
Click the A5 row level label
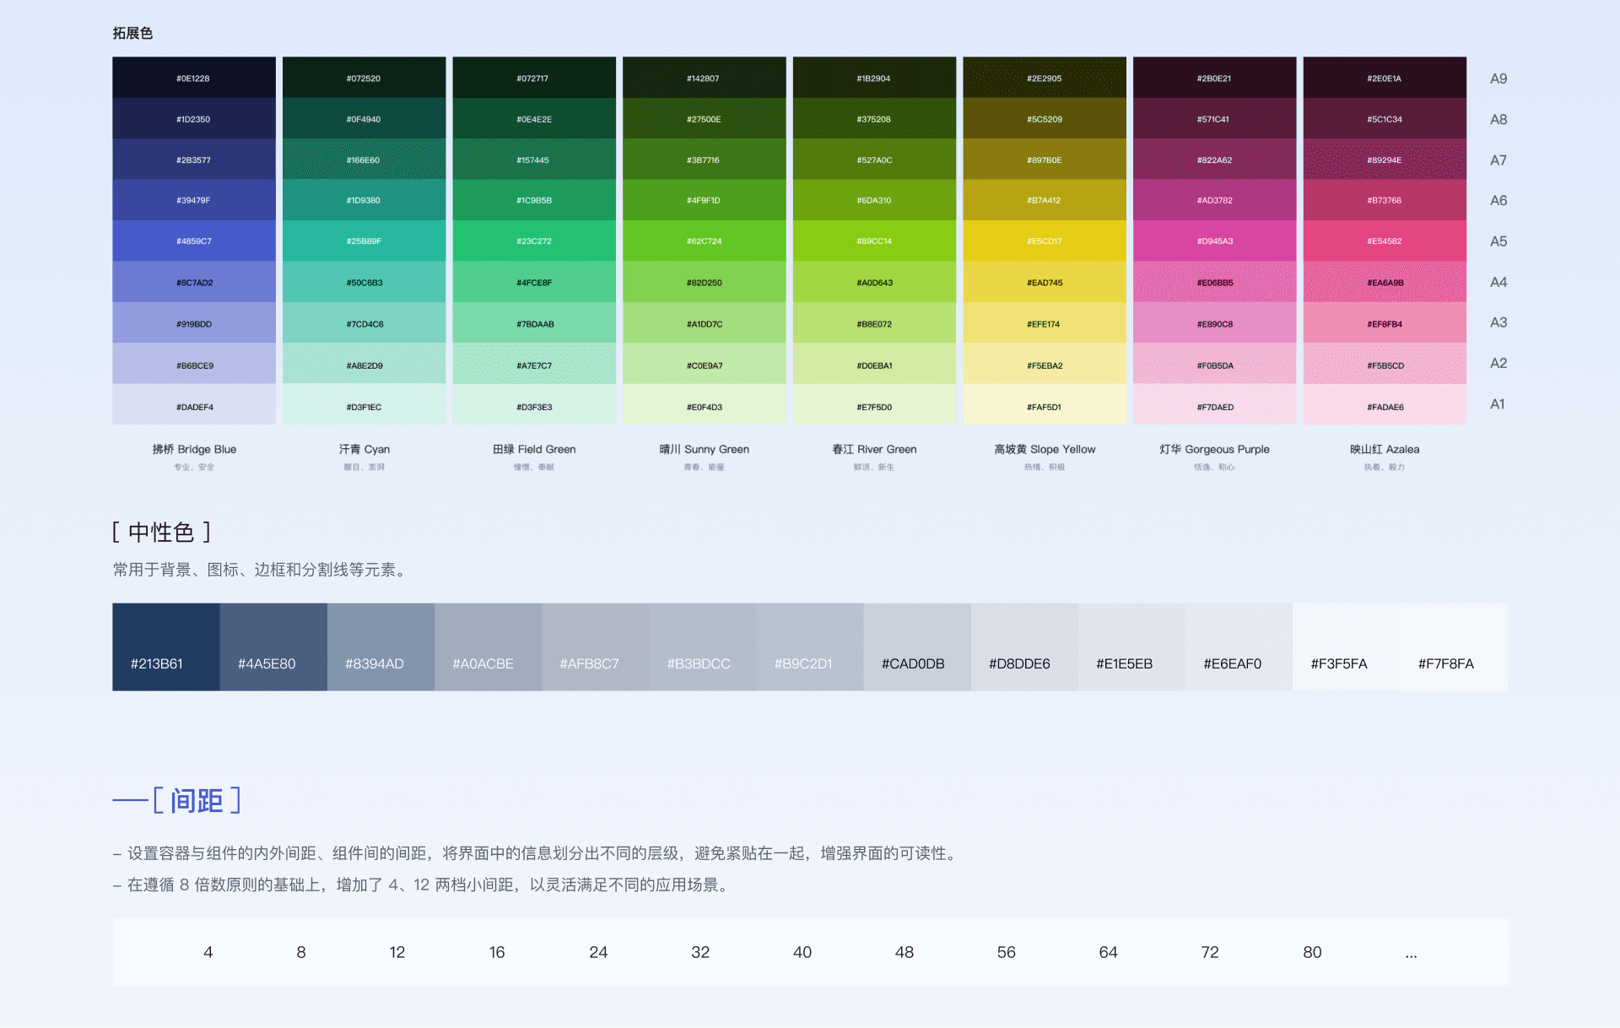tap(1498, 241)
